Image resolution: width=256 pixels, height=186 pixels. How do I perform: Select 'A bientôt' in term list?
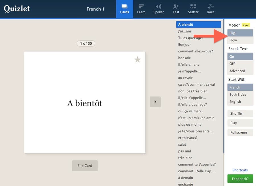(199, 24)
